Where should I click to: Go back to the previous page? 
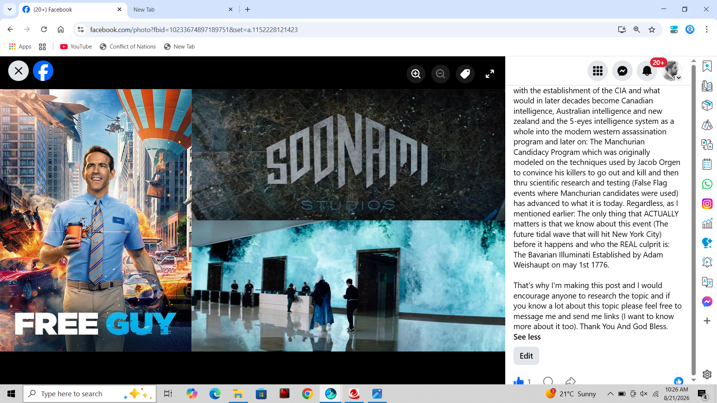click(10, 29)
